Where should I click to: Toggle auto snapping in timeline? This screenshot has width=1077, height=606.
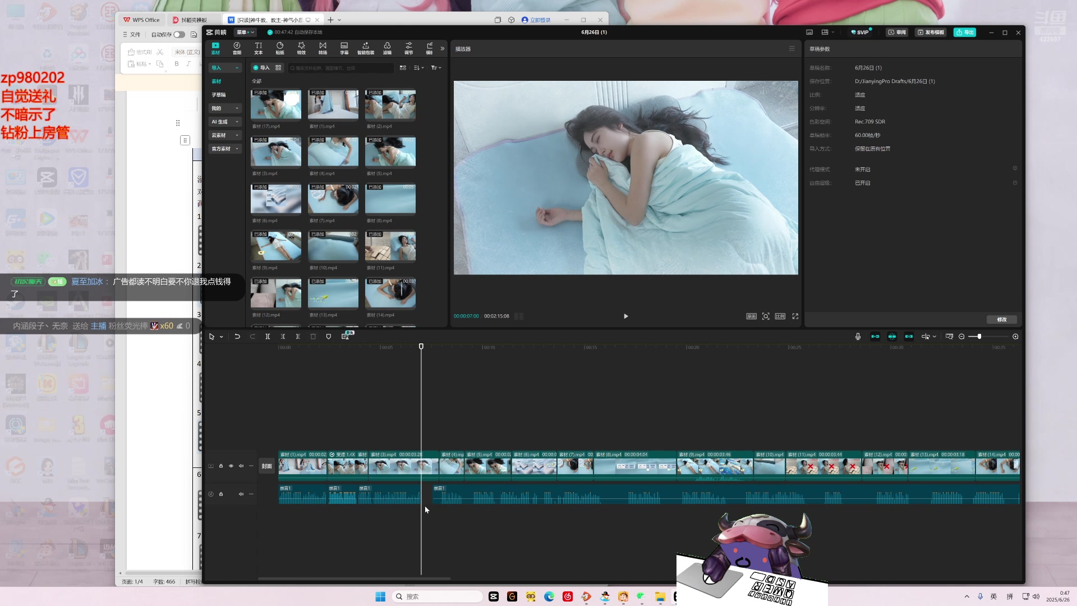pos(892,337)
